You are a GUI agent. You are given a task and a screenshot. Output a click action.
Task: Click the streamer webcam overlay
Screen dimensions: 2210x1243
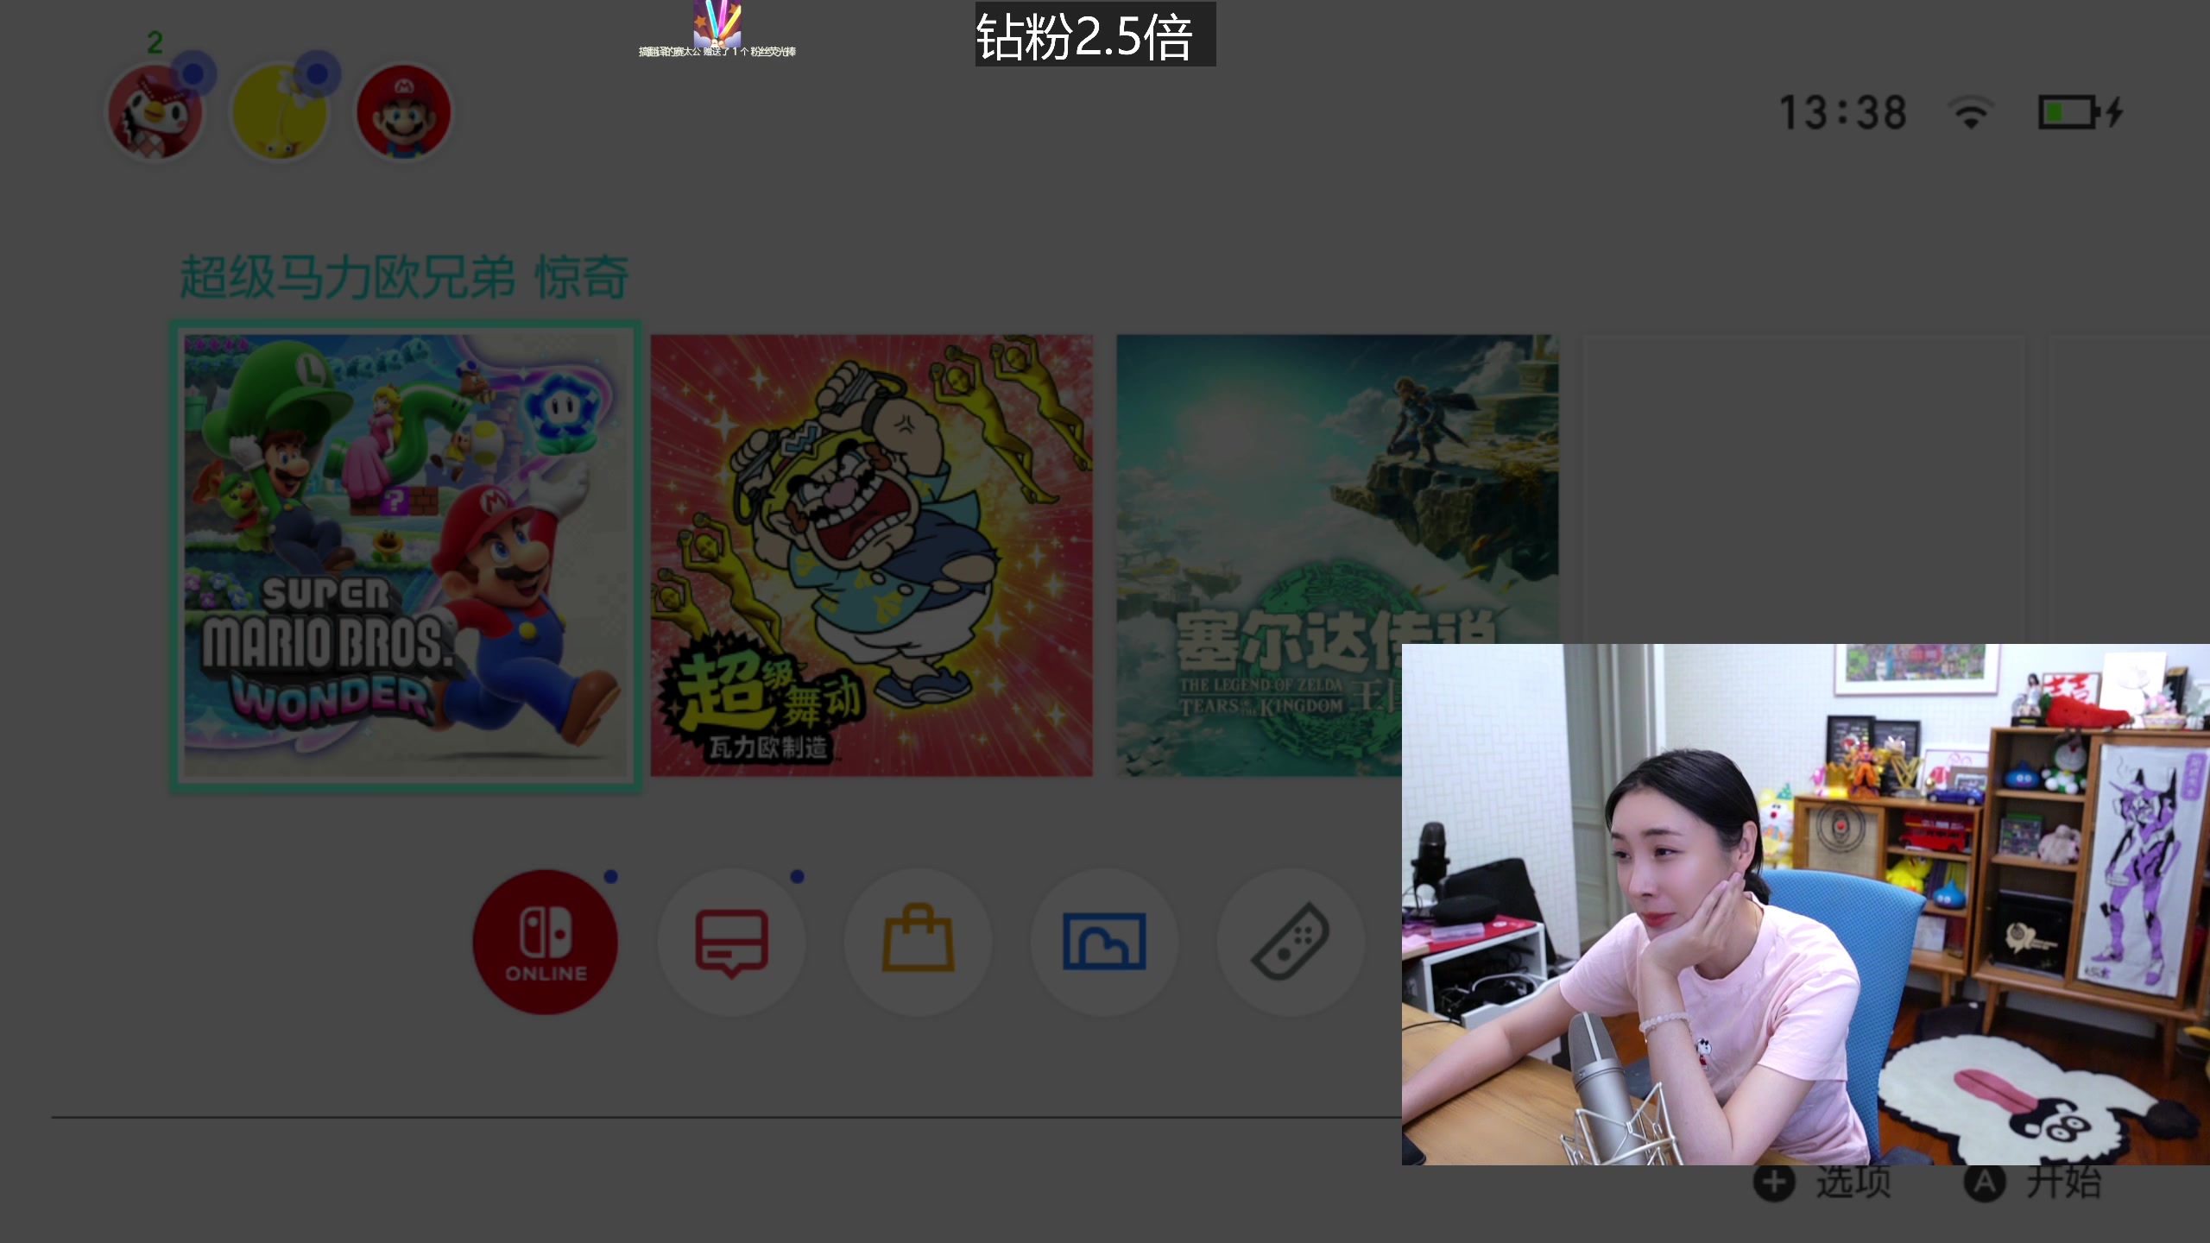coord(1806,905)
